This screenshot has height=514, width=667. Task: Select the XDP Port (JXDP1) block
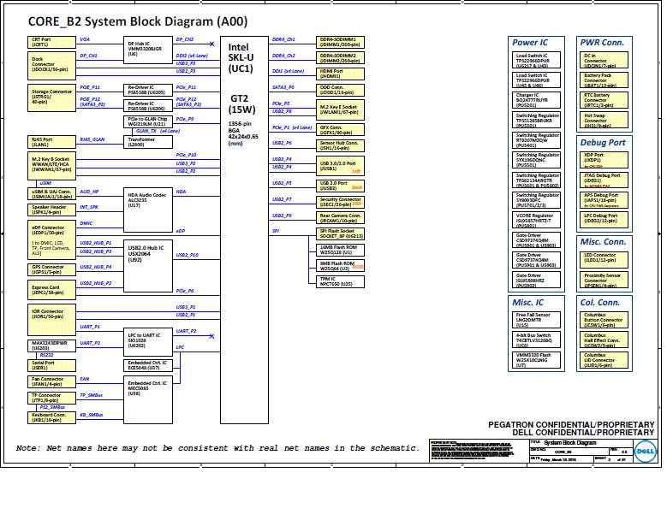[606, 159]
